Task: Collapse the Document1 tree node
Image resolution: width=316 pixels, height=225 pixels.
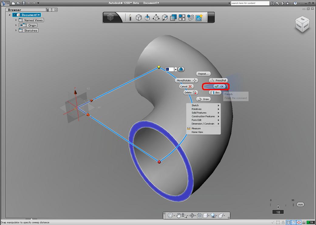Action: 9,15
